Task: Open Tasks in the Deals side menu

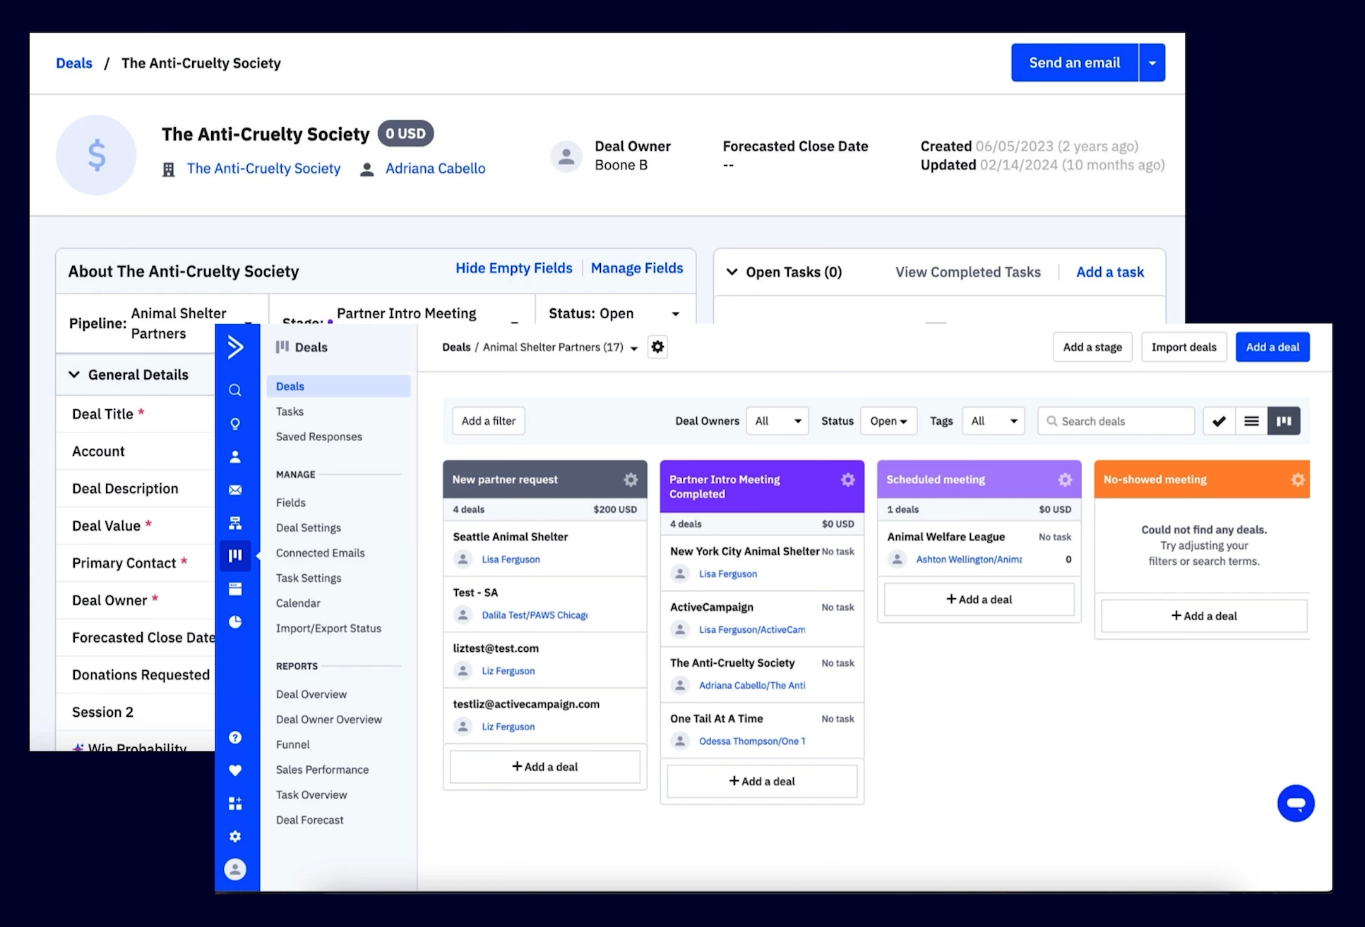Action: coord(290,411)
